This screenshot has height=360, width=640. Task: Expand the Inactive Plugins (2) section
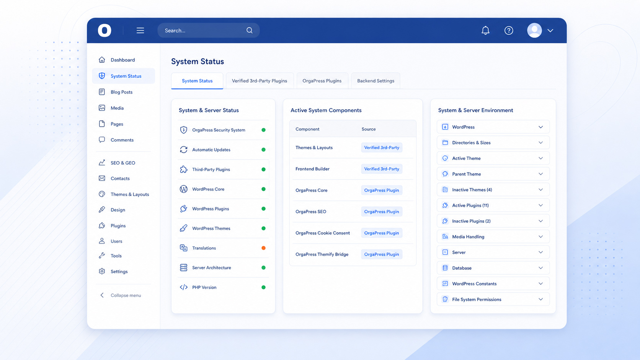tap(493, 221)
